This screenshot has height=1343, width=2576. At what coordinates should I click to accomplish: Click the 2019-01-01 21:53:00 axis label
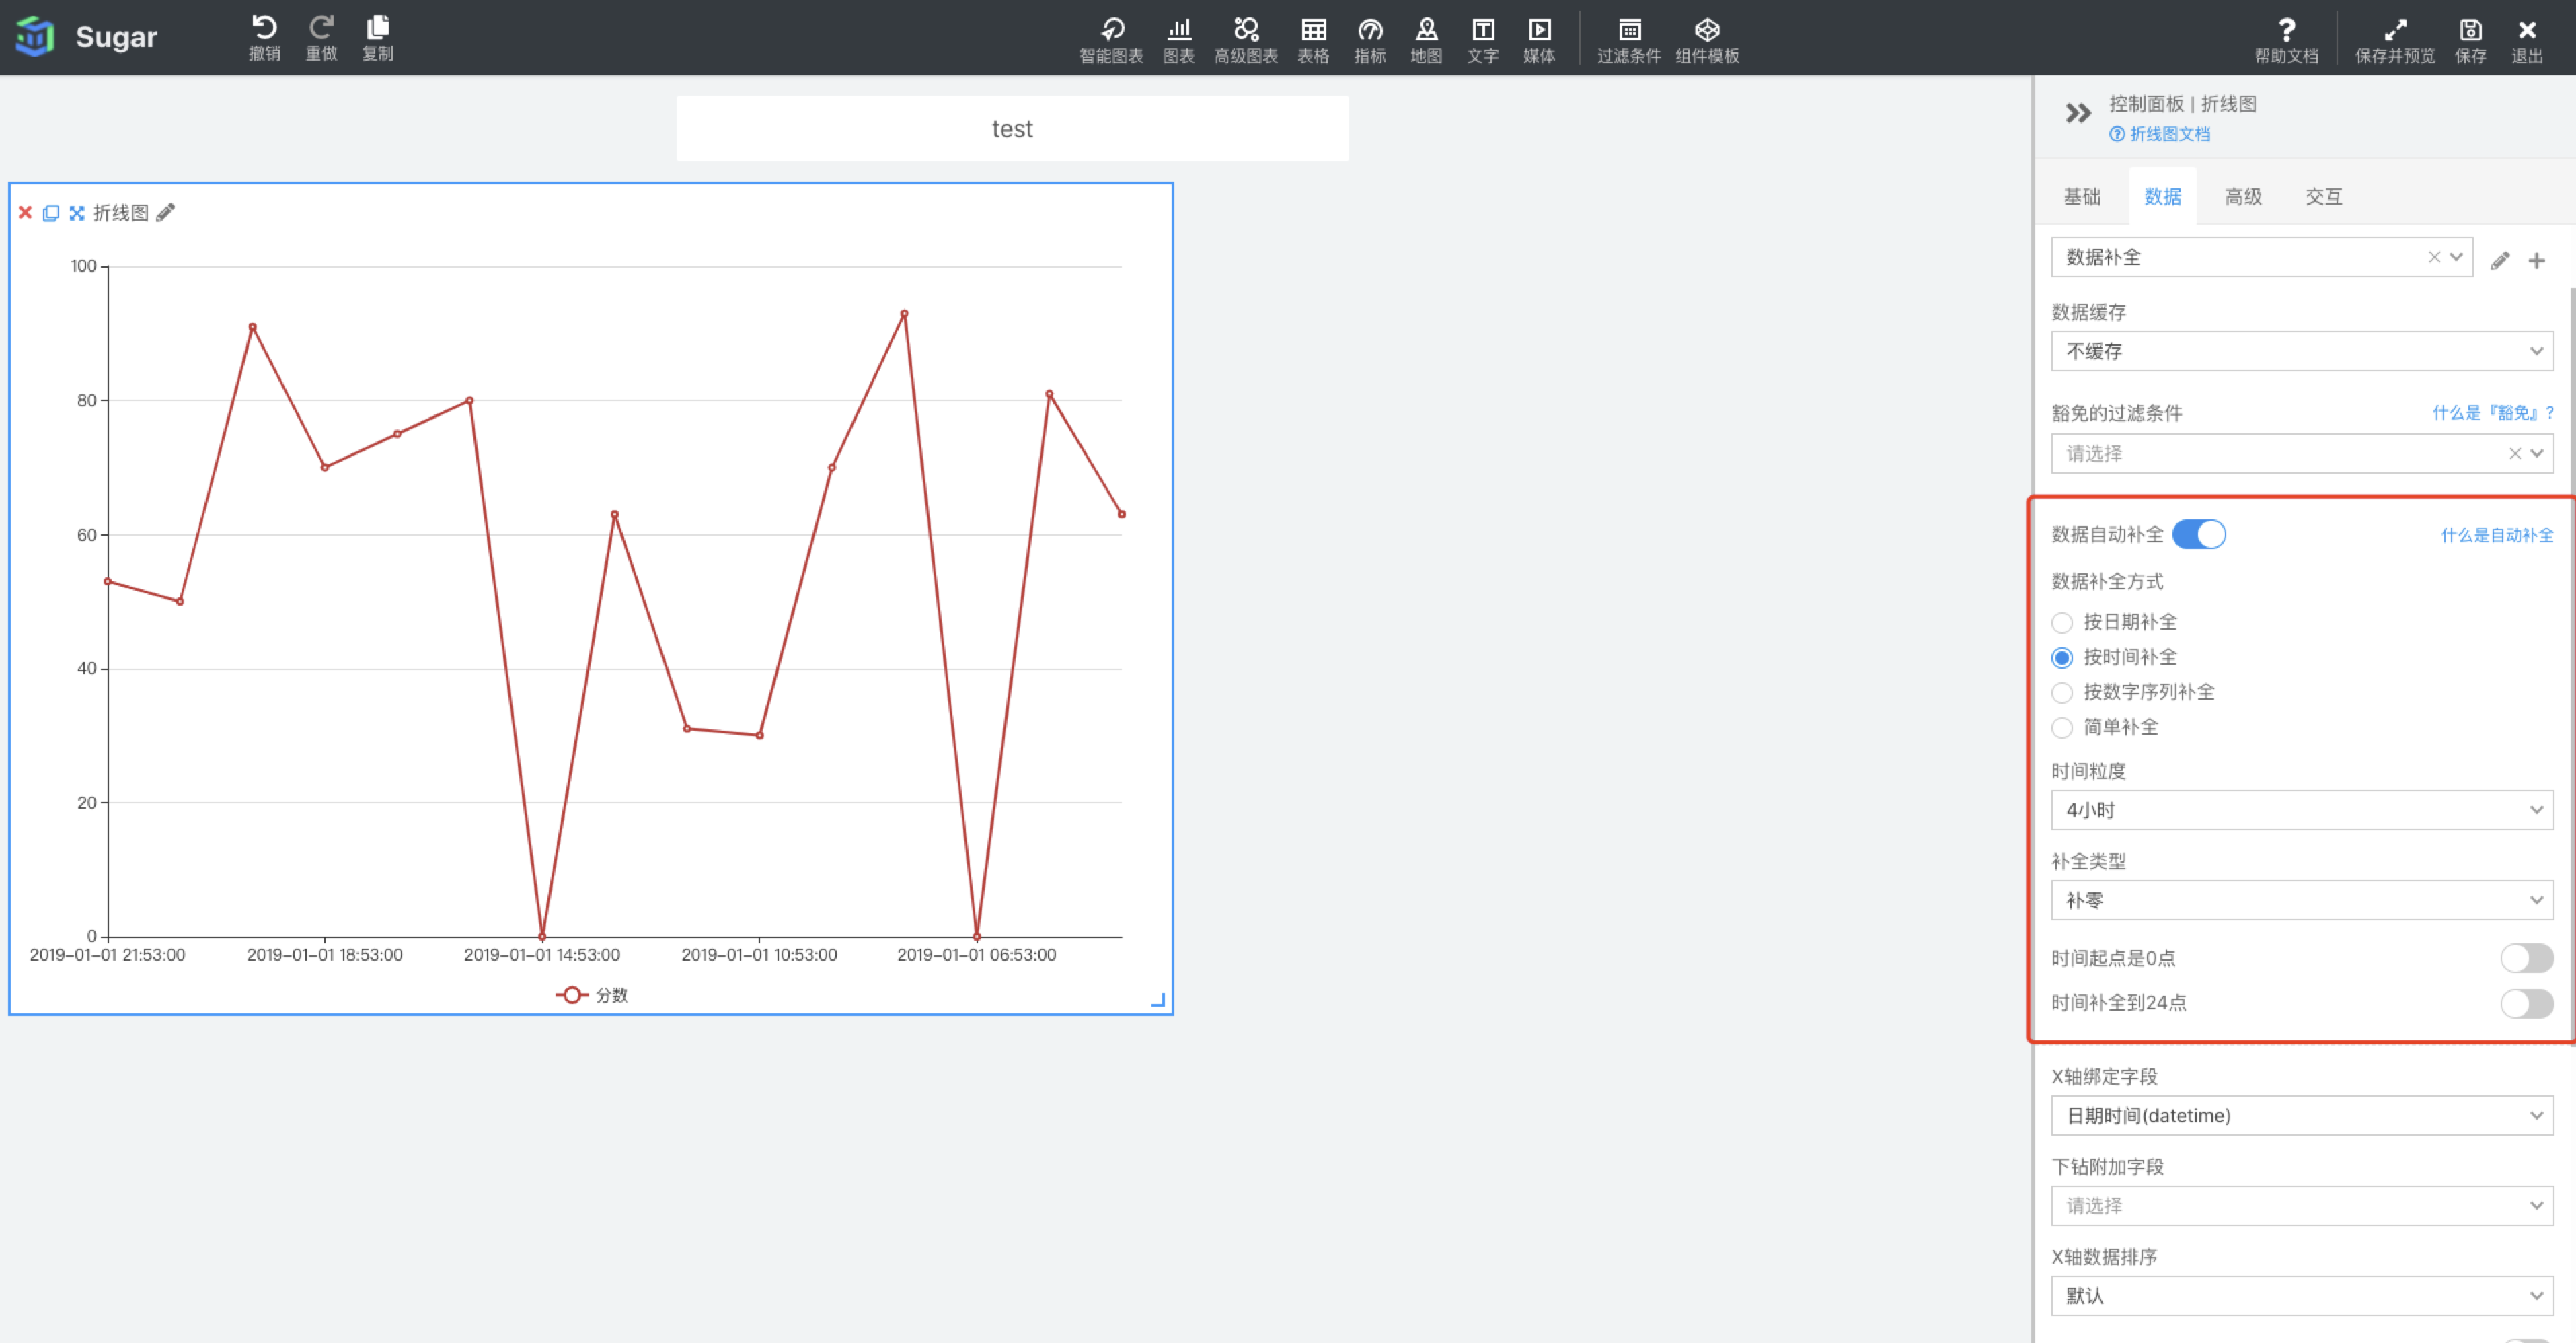(107, 955)
